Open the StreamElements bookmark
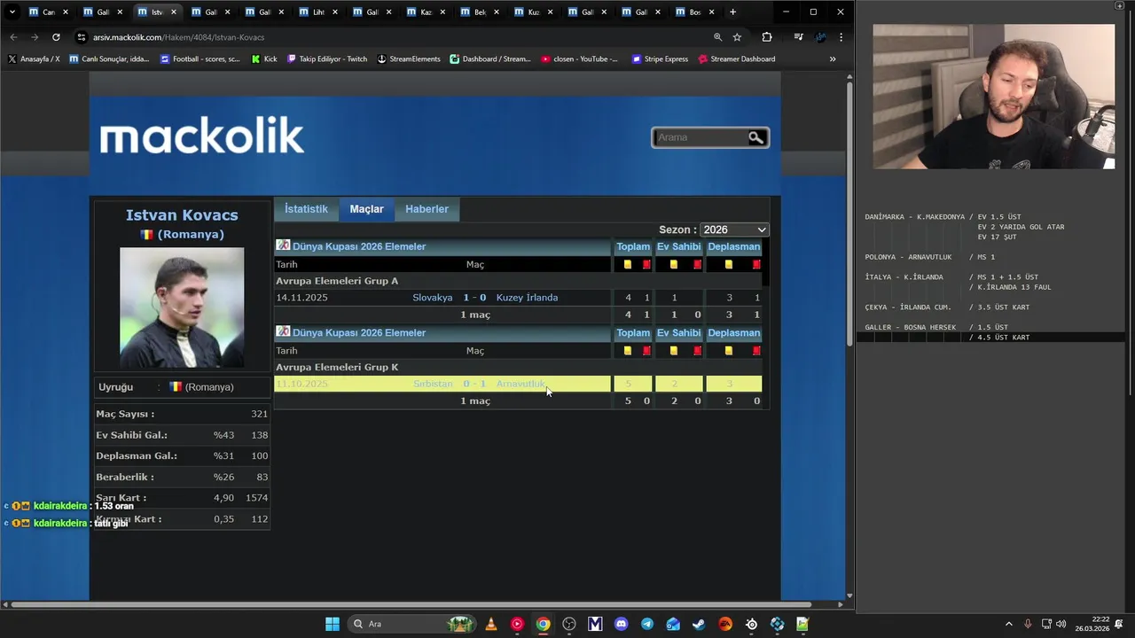 (x=409, y=59)
